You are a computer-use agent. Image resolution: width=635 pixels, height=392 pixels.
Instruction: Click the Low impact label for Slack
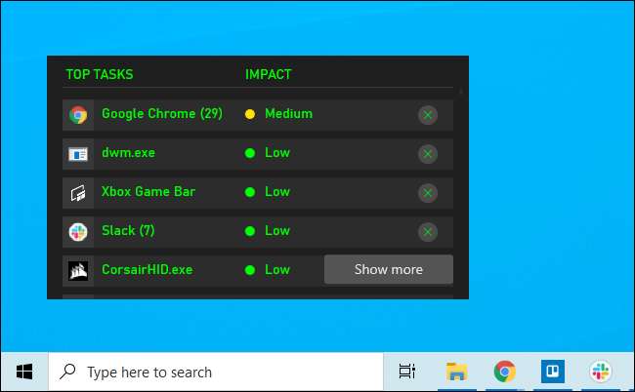277,231
